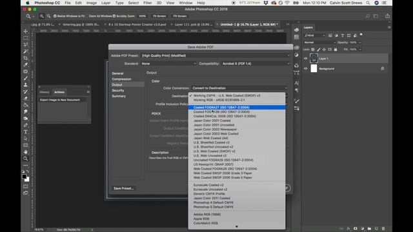Hide the Background layer eye
Screen dimensions: 413x232
point(305,69)
